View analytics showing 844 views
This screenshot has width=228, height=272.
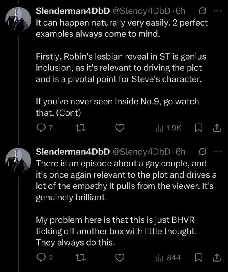168,258
